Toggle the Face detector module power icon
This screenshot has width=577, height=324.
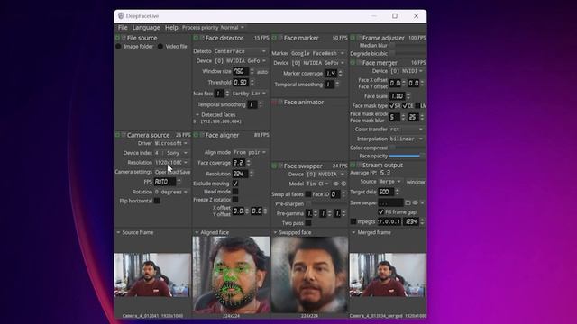click(x=197, y=38)
